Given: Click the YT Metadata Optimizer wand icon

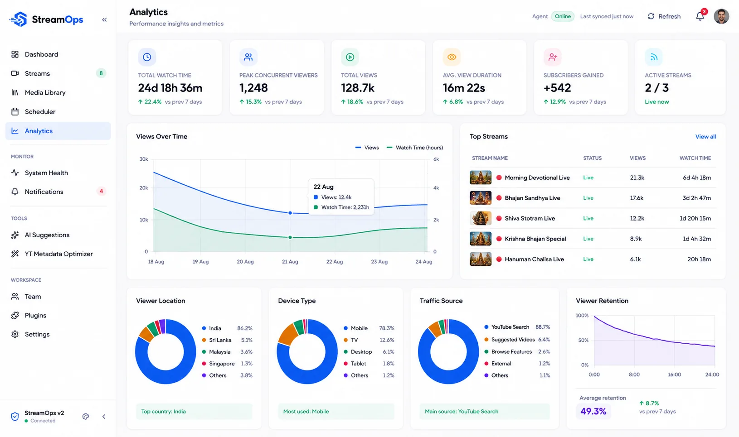Looking at the screenshot, I should tap(15, 254).
